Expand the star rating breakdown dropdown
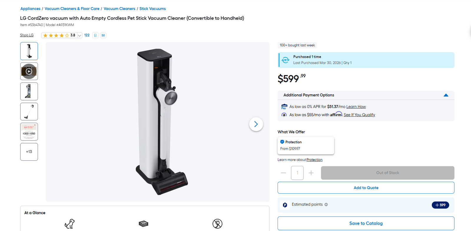 coord(79,35)
